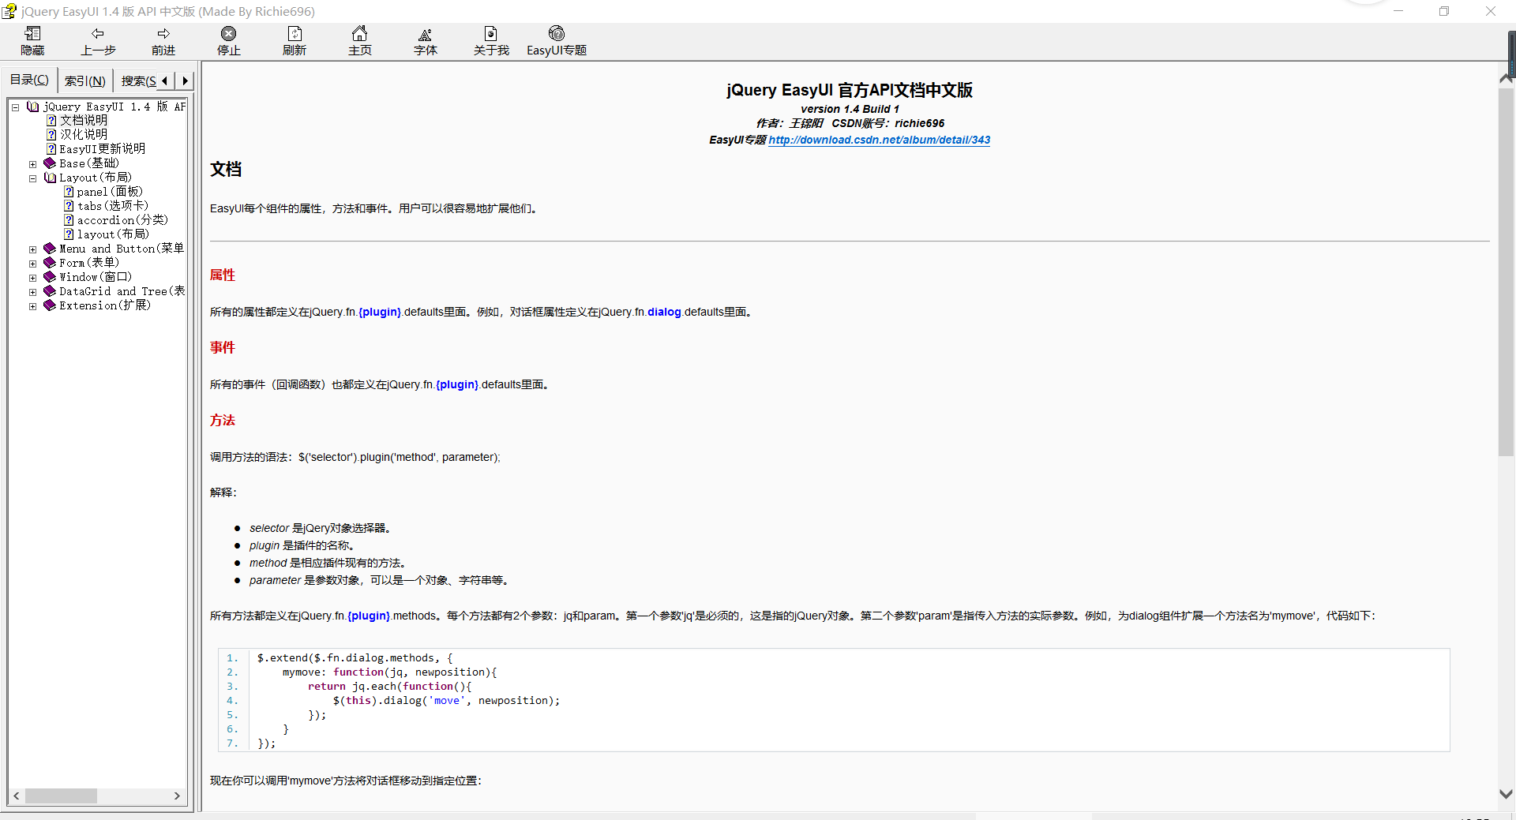
Task: Click the tree pane scroll-left arrow
Action: pos(17,796)
